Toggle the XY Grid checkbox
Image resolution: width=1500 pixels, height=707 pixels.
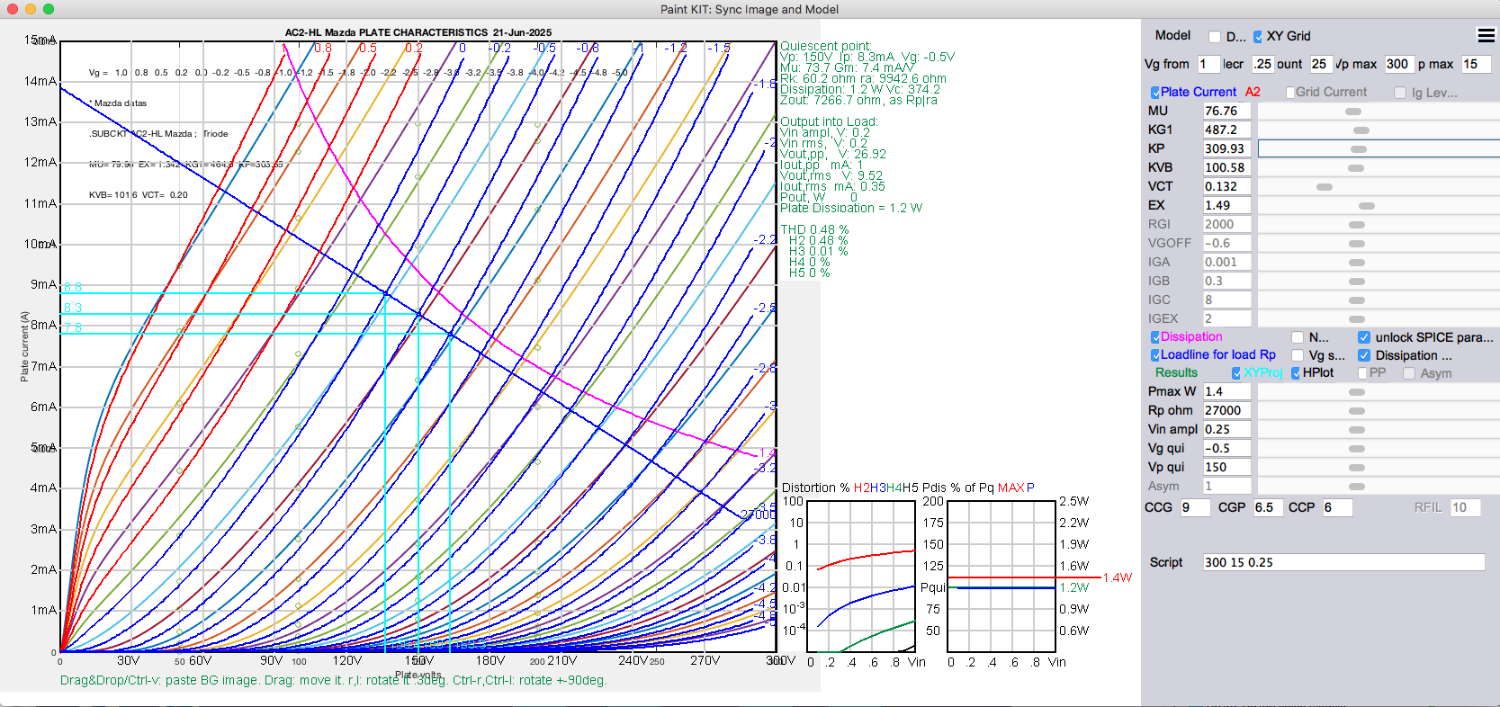pyautogui.click(x=1258, y=37)
